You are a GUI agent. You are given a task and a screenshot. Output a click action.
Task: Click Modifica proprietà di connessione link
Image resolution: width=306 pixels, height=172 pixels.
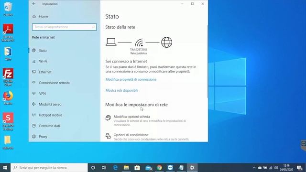point(131,79)
